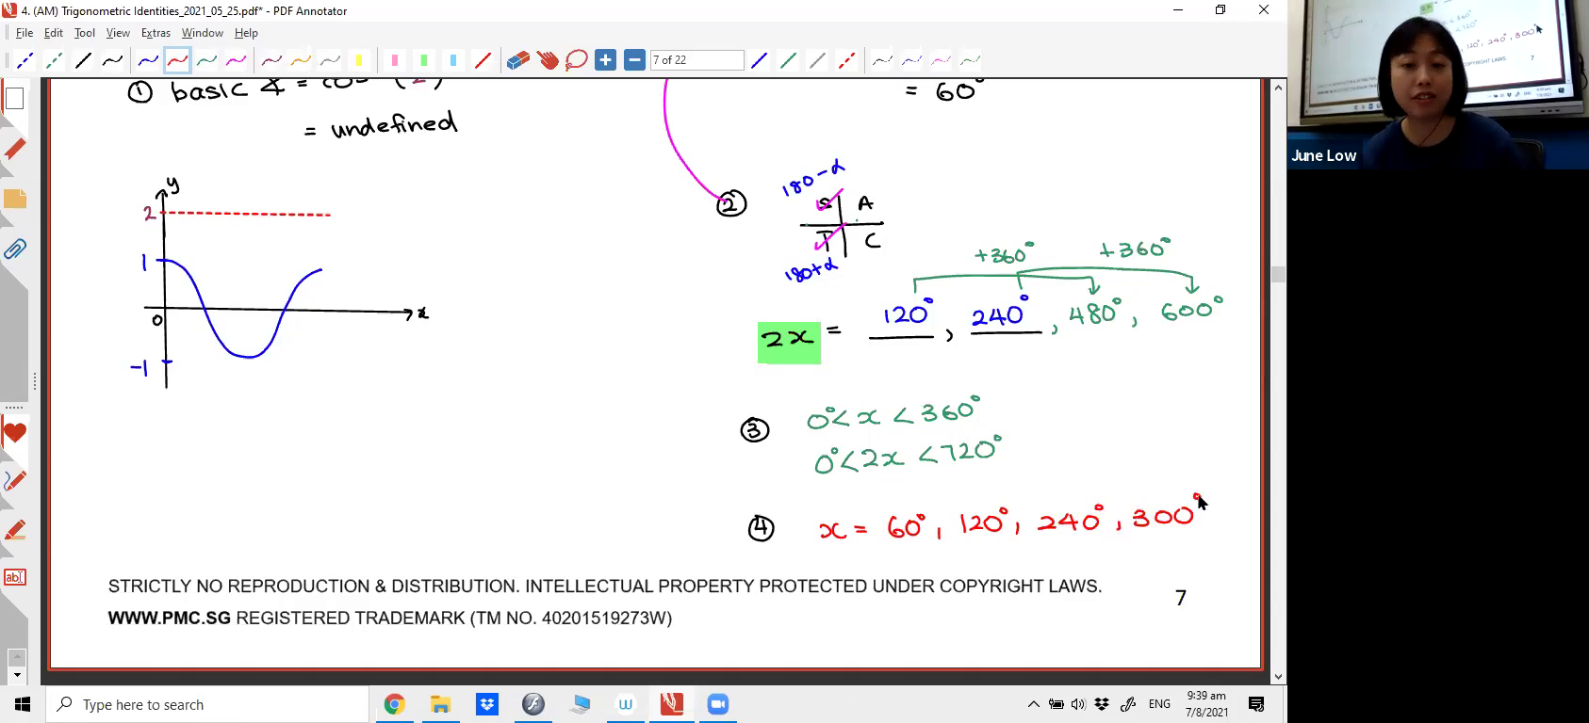Image resolution: width=1589 pixels, height=723 pixels.
Task: Select the dark purple thin pen
Action: (271, 60)
